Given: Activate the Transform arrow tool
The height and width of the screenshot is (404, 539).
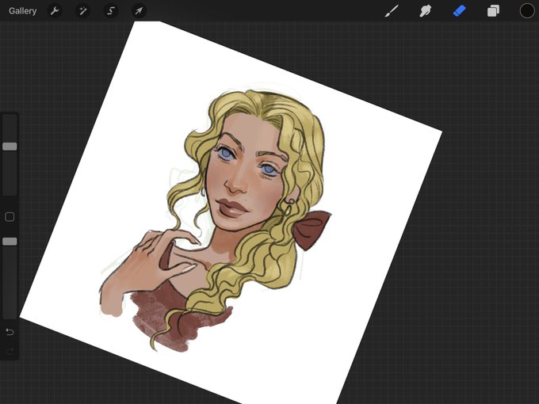Looking at the screenshot, I should 139,11.
